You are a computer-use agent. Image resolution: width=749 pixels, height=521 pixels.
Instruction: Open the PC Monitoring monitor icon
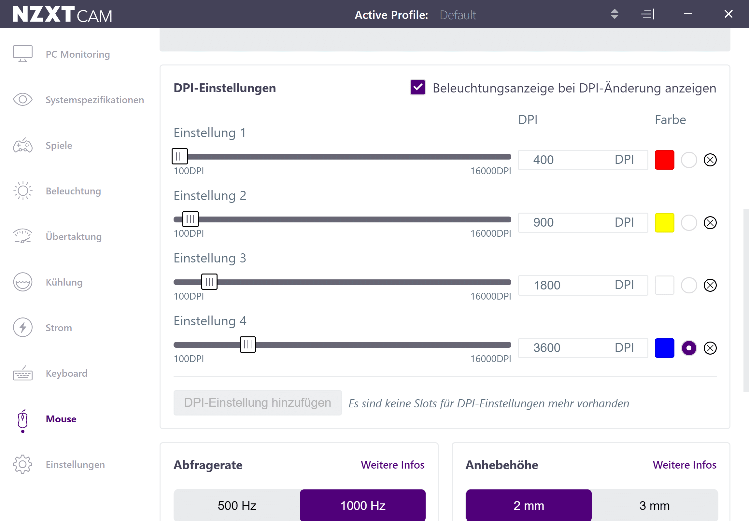(x=22, y=54)
